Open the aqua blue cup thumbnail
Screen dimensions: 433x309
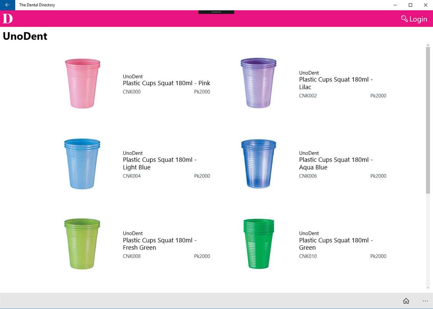258,164
